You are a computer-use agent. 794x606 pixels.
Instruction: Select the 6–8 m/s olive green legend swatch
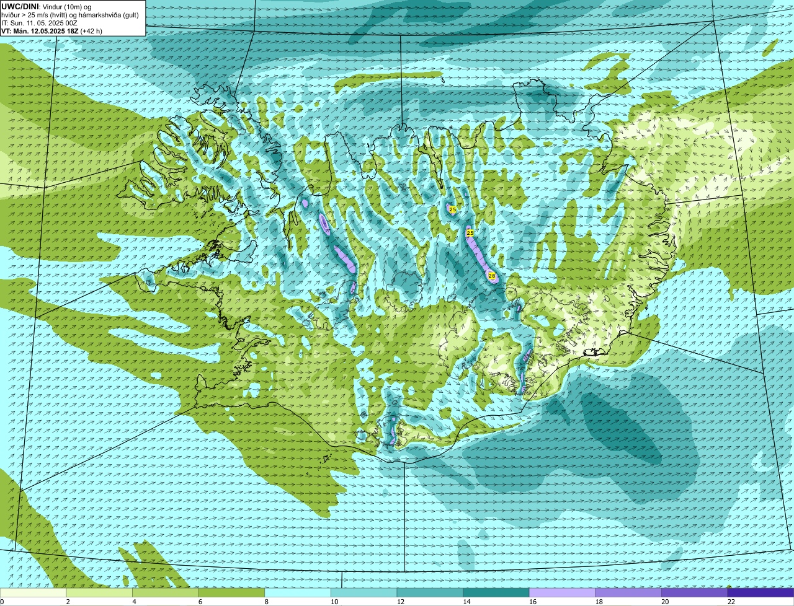pos(231,592)
